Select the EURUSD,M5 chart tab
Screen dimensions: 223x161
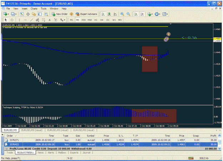click(10, 130)
